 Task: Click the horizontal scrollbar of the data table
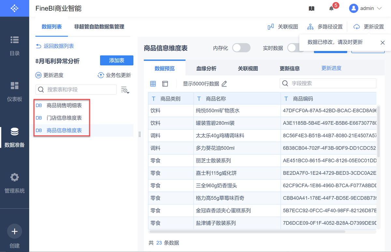click(247, 231)
